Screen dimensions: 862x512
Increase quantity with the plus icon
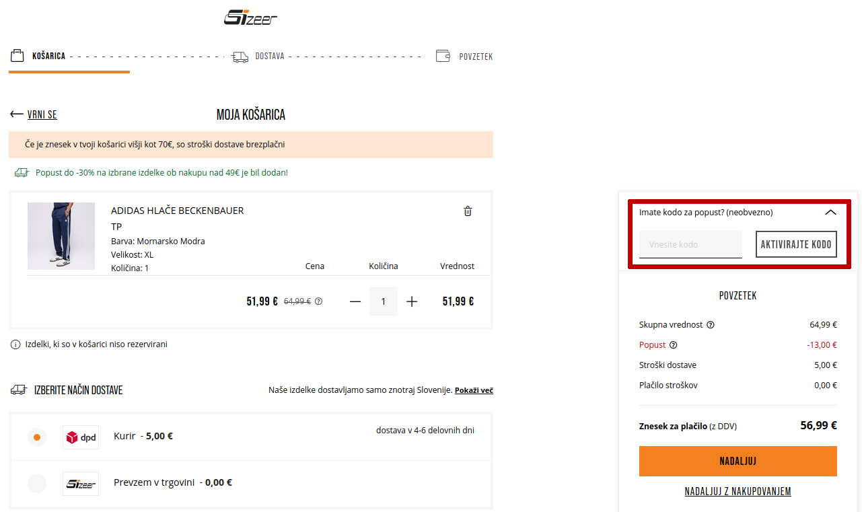coord(412,301)
